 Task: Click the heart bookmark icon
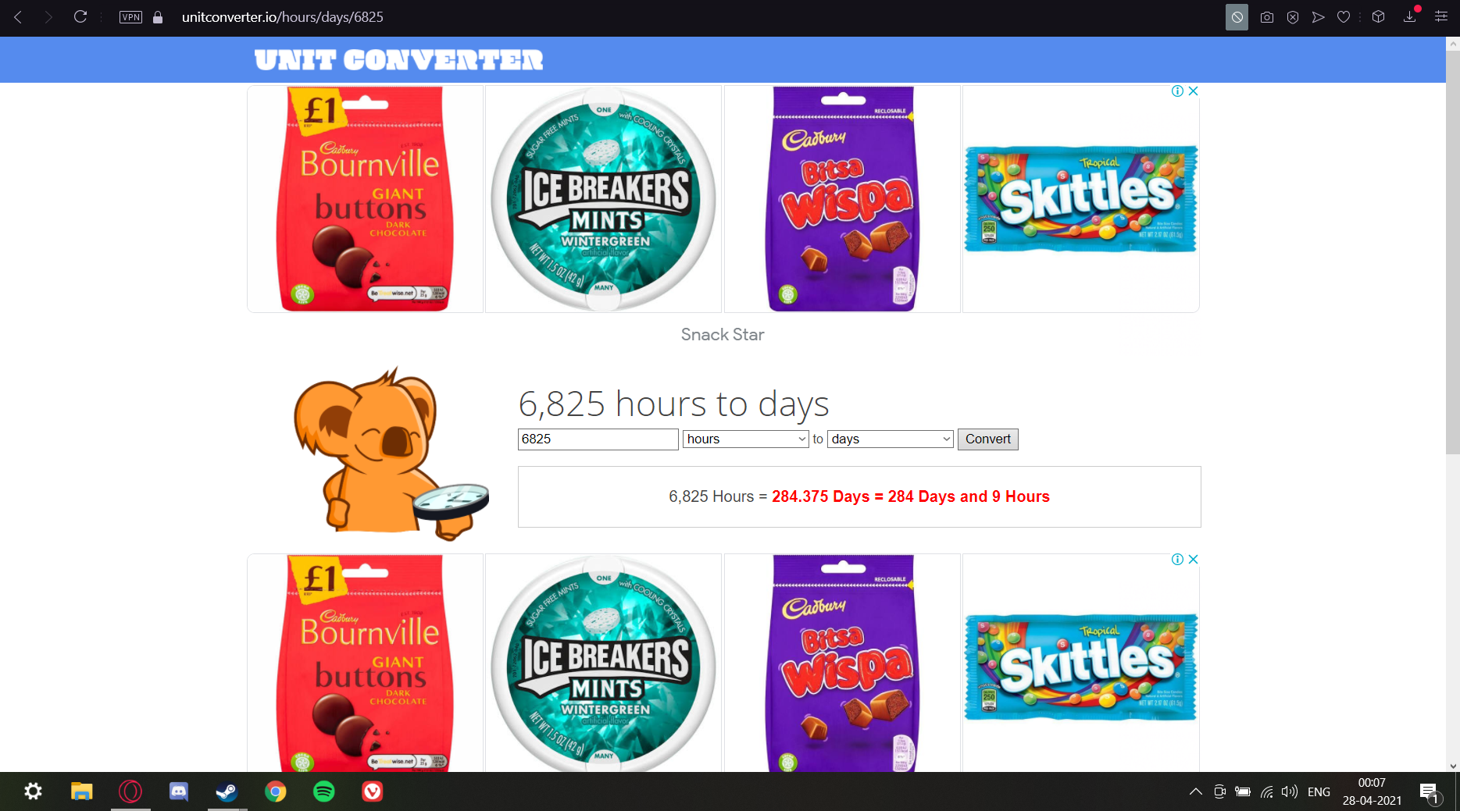coord(1344,17)
